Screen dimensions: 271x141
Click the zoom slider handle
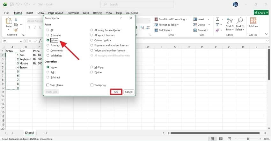coord(248,139)
